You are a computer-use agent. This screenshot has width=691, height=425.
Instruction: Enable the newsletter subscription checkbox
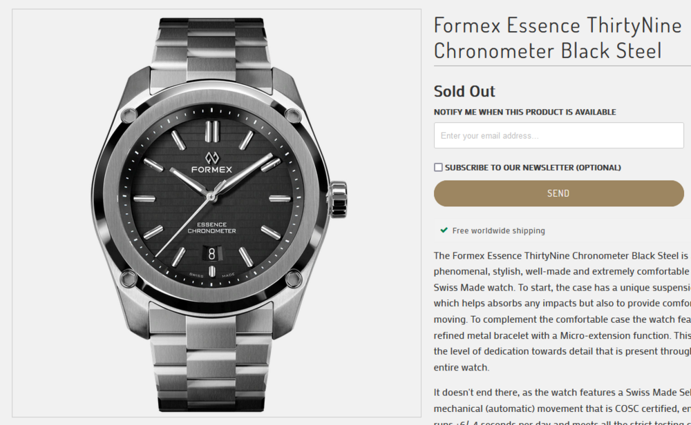(x=438, y=167)
